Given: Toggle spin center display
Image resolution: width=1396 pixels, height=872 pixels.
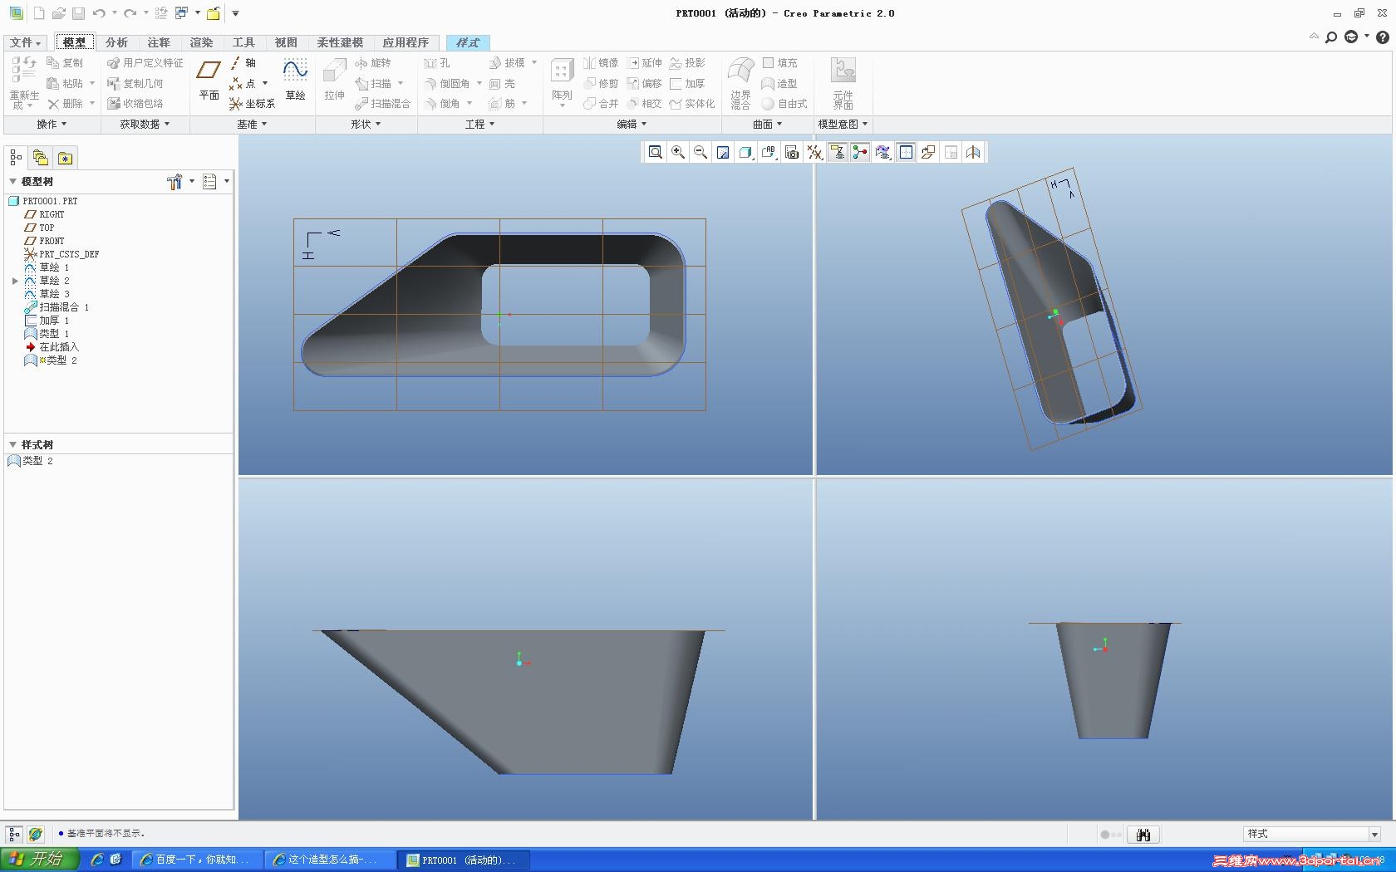Looking at the screenshot, I should (x=860, y=152).
